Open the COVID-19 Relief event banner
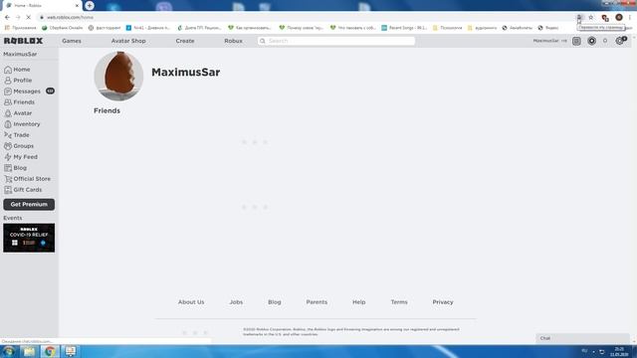The height and width of the screenshot is (358, 637). 29,238
